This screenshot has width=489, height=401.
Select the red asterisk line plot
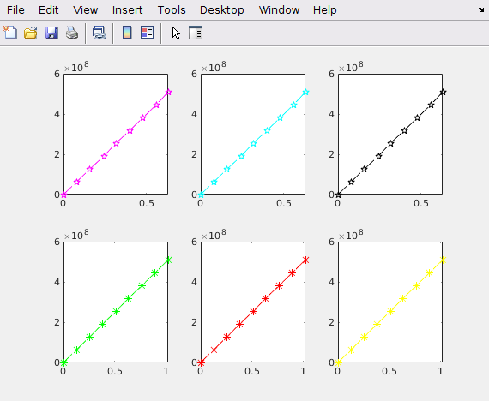254,311
